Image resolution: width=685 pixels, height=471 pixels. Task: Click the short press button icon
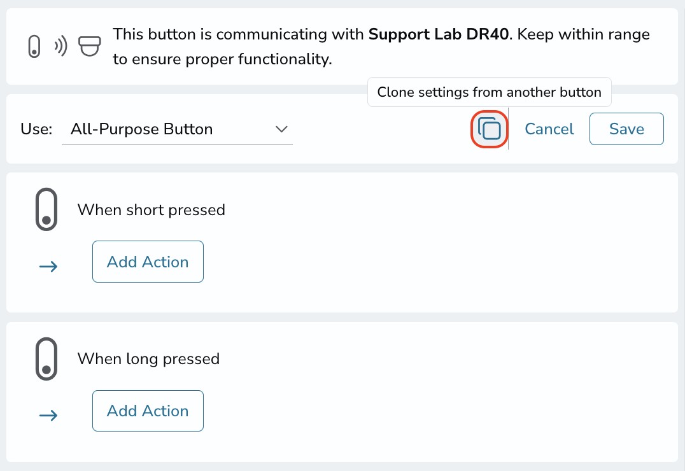(46, 209)
